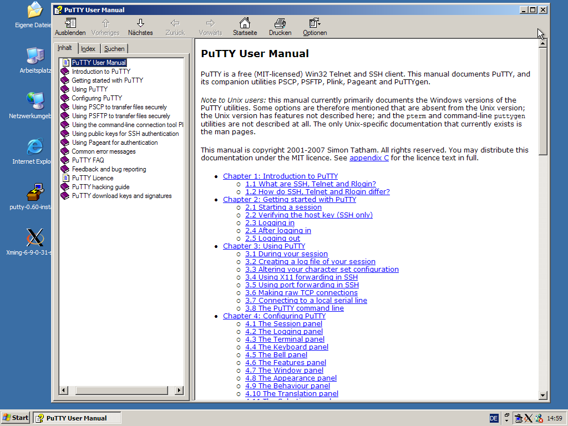This screenshot has width=568, height=426.
Task: Switch to the Suchen tab
Action: tap(114, 49)
